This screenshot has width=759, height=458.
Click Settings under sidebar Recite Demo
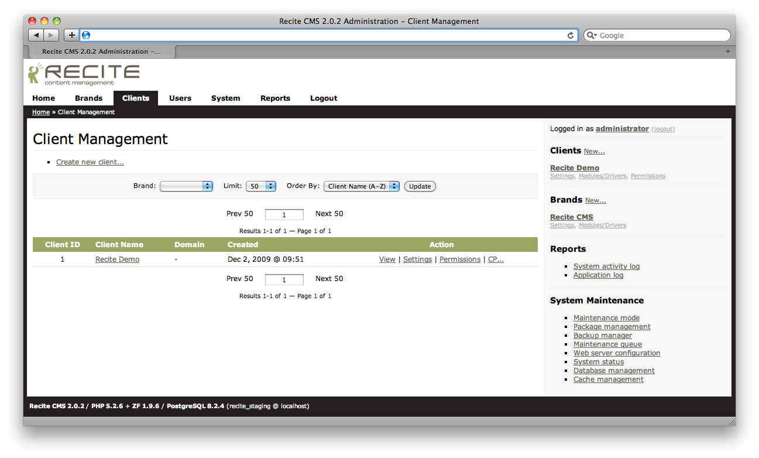[562, 176]
